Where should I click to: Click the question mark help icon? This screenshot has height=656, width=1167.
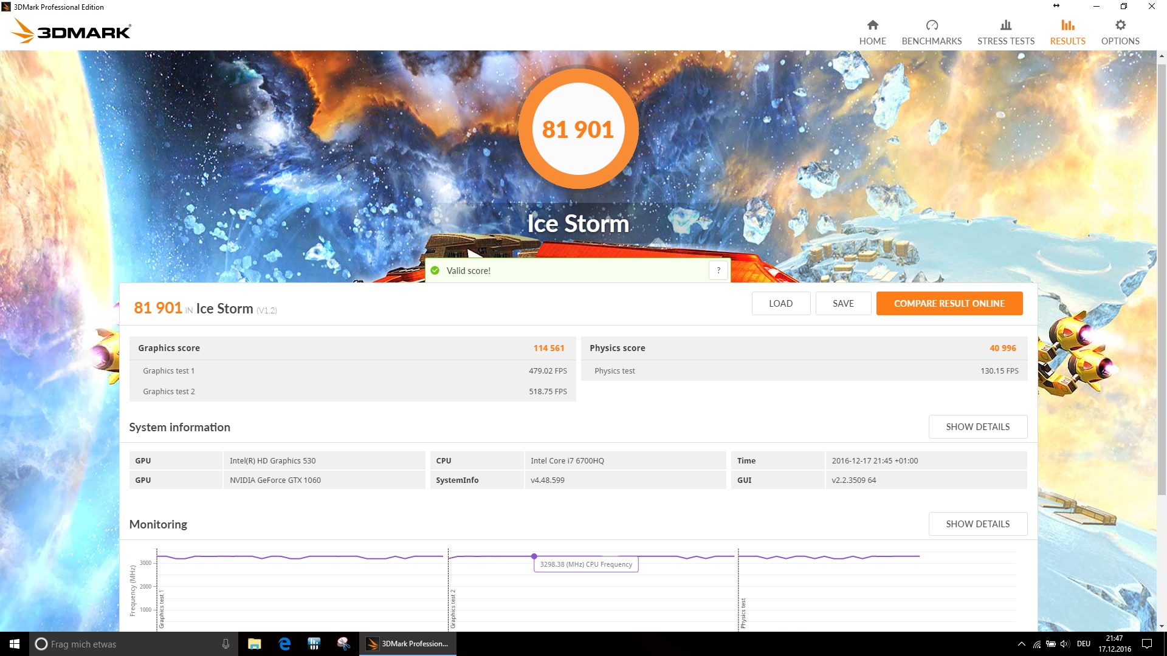pos(718,270)
